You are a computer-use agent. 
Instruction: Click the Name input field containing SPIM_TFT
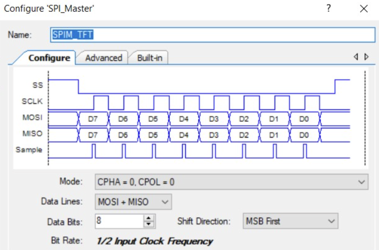[213, 35]
